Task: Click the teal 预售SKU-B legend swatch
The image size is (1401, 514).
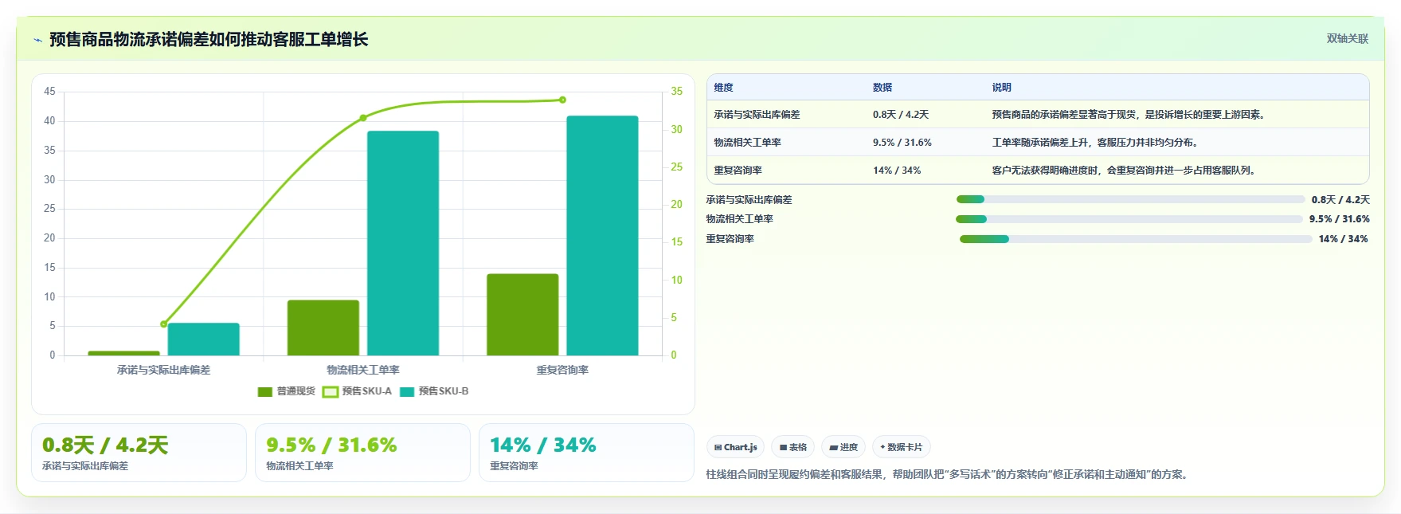Action: coord(407,391)
